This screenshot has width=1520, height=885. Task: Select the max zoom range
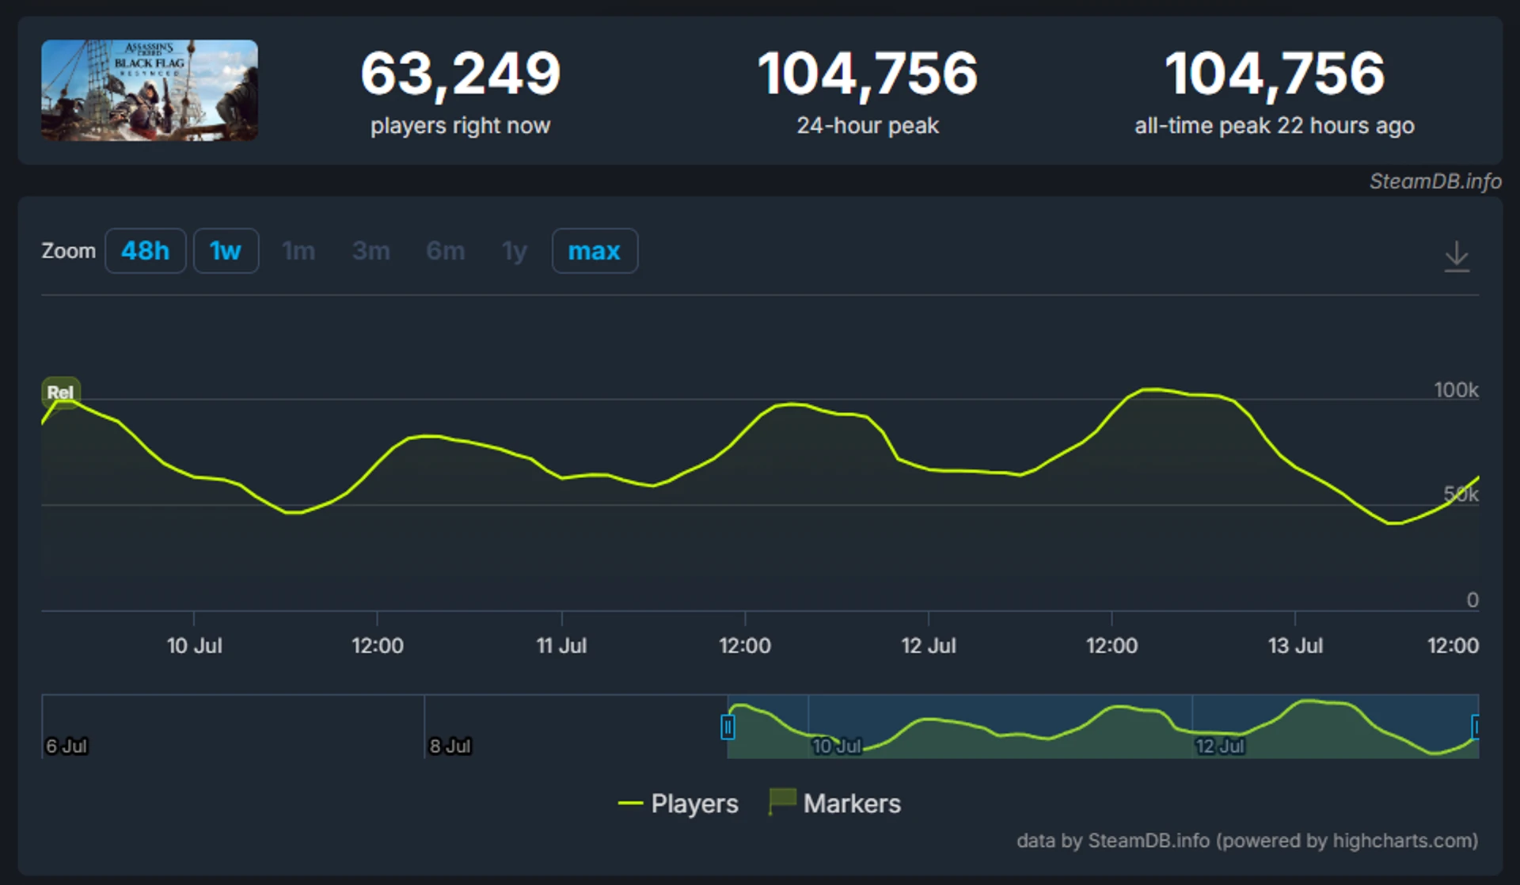click(x=595, y=251)
